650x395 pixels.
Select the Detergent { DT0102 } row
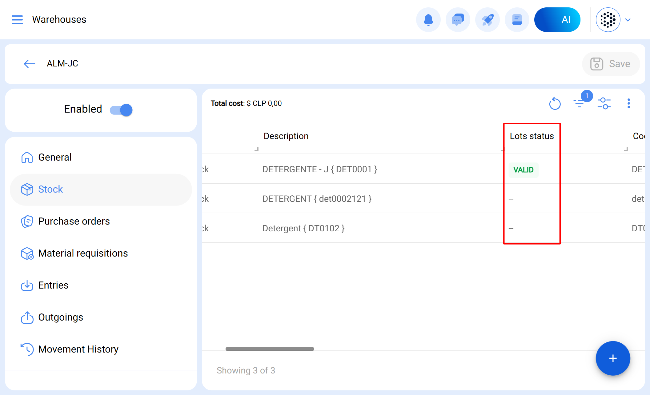[x=423, y=228]
